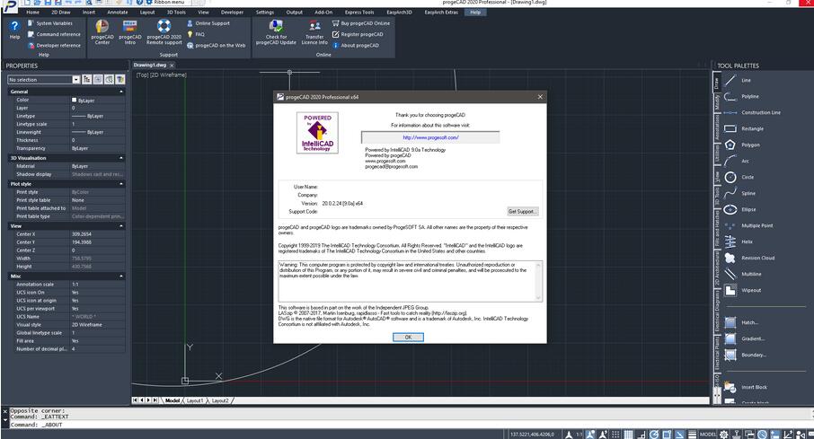Select the Wipeout tool
The width and height of the screenshot is (814, 439).
pos(743,290)
